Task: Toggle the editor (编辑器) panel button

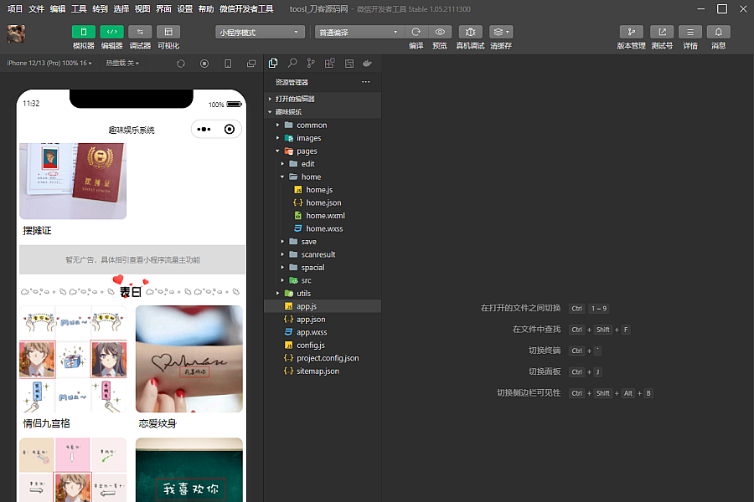Action: pyautogui.click(x=111, y=32)
